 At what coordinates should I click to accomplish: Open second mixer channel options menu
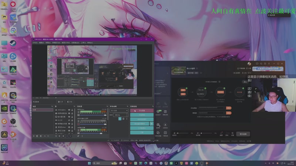point(78,121)
